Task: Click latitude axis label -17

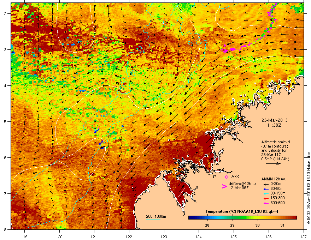Action: [4, 194]
